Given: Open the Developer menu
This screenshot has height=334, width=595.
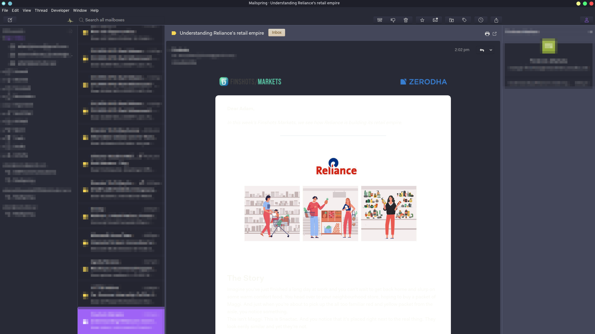Looking at the screenshot, I should [60, 10].
